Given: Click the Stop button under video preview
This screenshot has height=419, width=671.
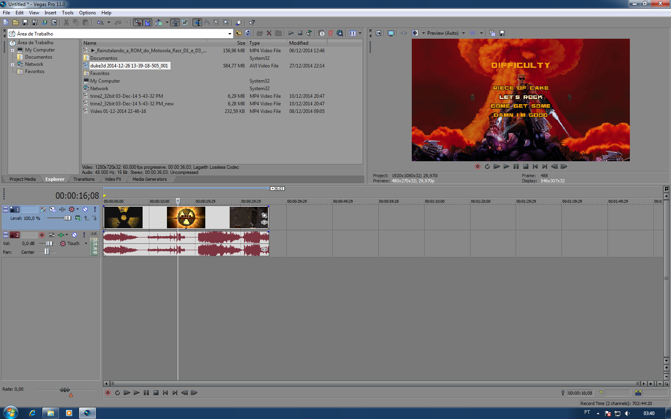Looking at the screenshot, I should tap(526, 166).
